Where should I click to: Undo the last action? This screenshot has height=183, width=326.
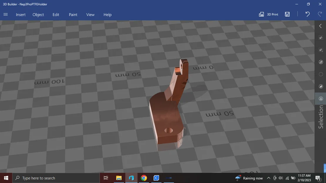tap(308, 14)
